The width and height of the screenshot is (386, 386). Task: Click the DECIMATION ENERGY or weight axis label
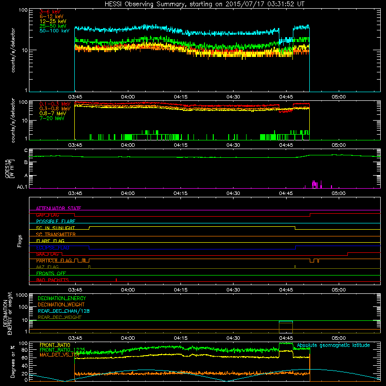pyautogui.click(x=7, y=313)
